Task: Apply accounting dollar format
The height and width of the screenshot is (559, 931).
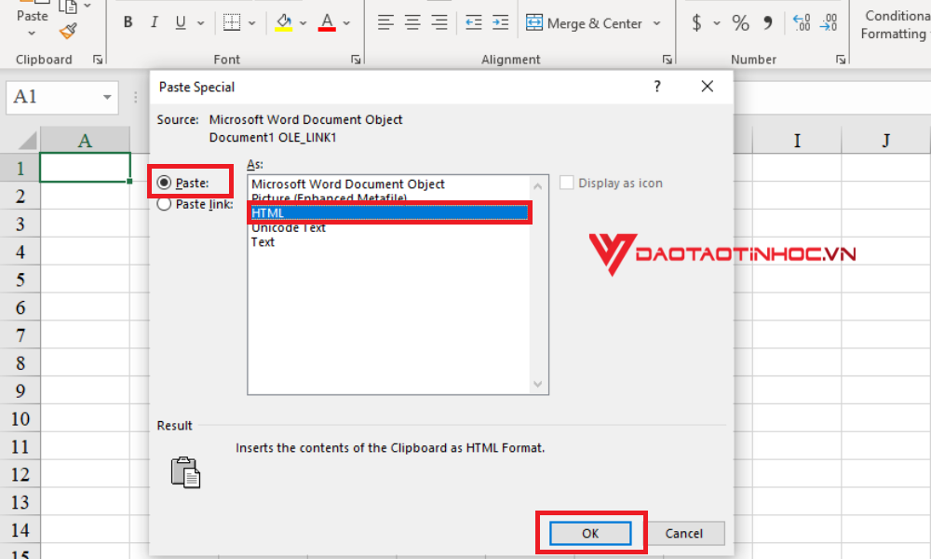Action: [696, 22]
